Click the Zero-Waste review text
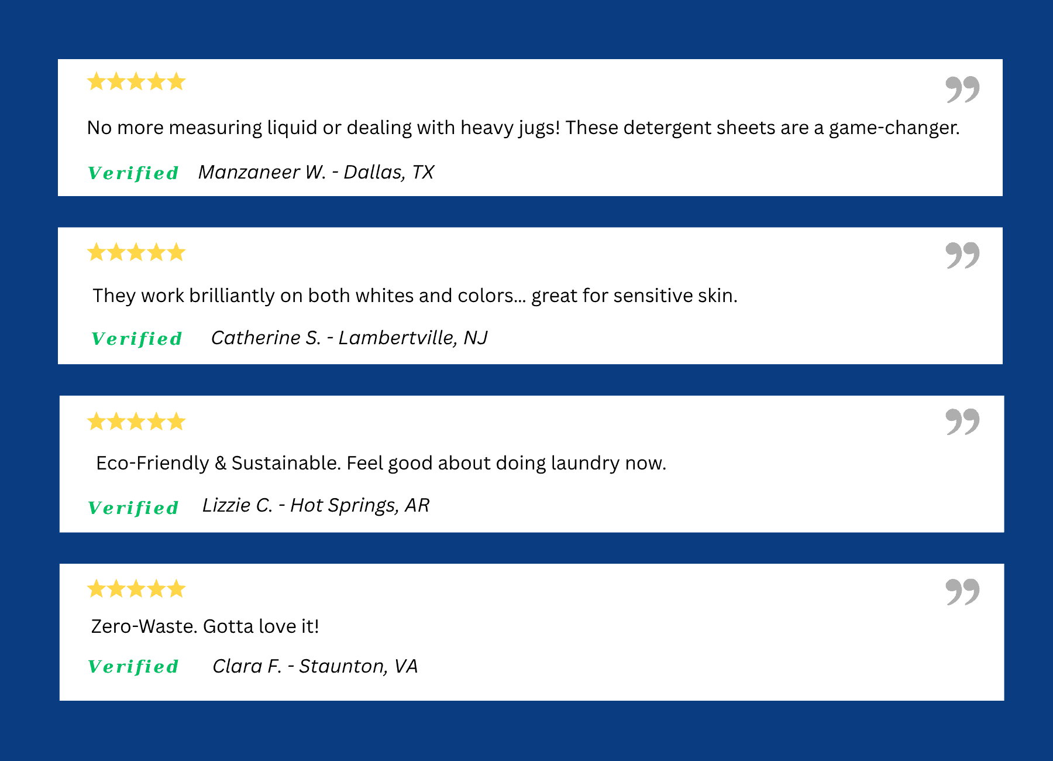This screenshot has height=761, width=1053. tap(205, 626)
